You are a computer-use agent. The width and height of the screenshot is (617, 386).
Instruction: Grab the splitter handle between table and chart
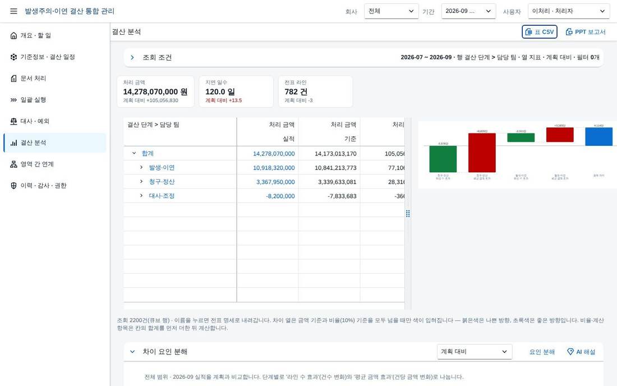click(408, 213)
